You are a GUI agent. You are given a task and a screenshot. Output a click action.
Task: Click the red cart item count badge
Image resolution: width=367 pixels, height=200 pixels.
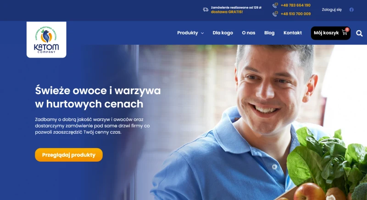point(347,29)
